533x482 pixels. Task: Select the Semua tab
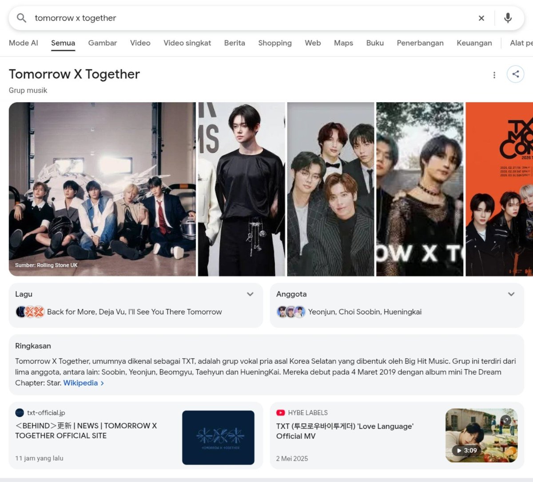click(63, 43)
